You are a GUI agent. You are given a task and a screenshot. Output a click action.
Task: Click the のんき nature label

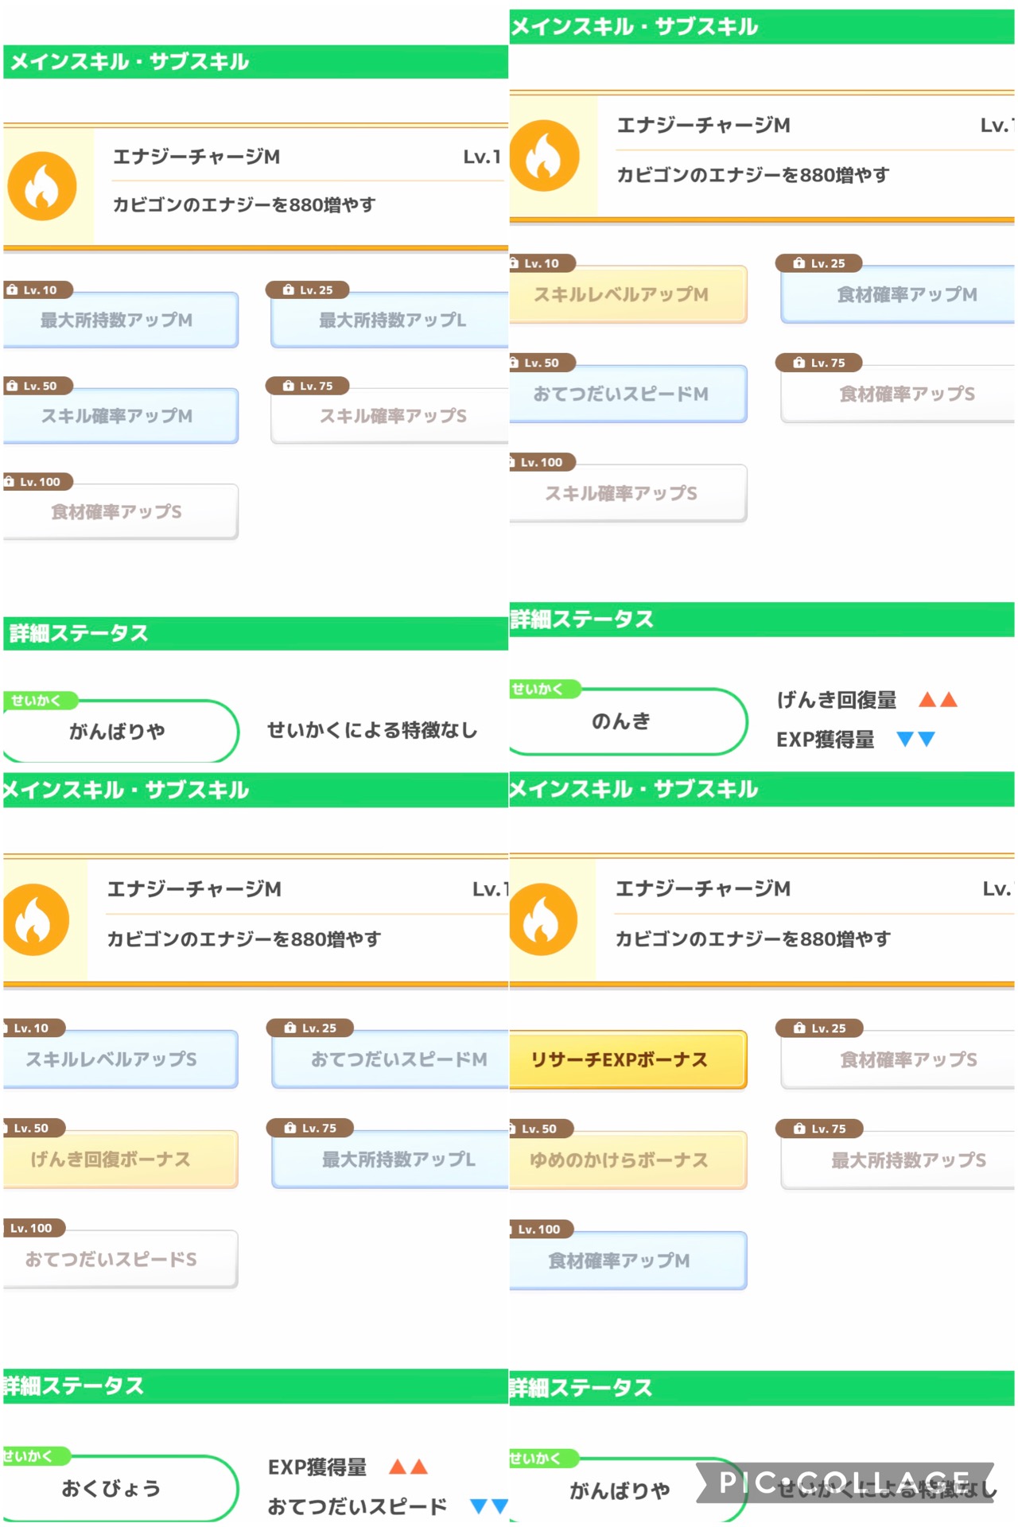click(622, 721)
